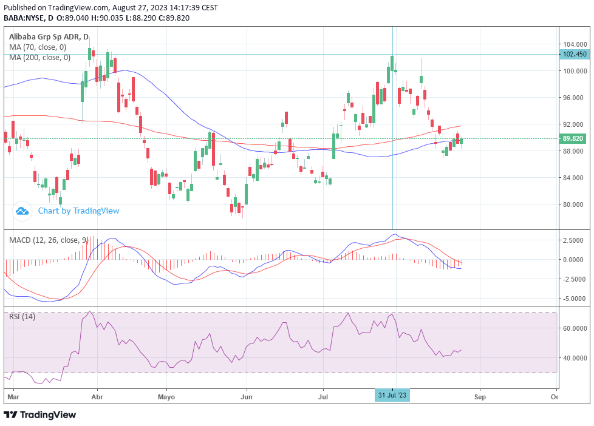This screenshot has width=594, height=426.
Task: Click the Sep label on time axis
Action: pyautogui.click(x=480, y=397)
